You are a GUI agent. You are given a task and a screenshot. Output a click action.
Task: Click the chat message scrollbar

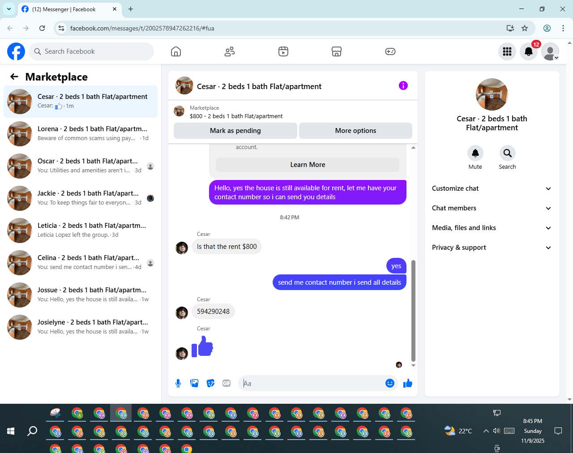[413, 311]
